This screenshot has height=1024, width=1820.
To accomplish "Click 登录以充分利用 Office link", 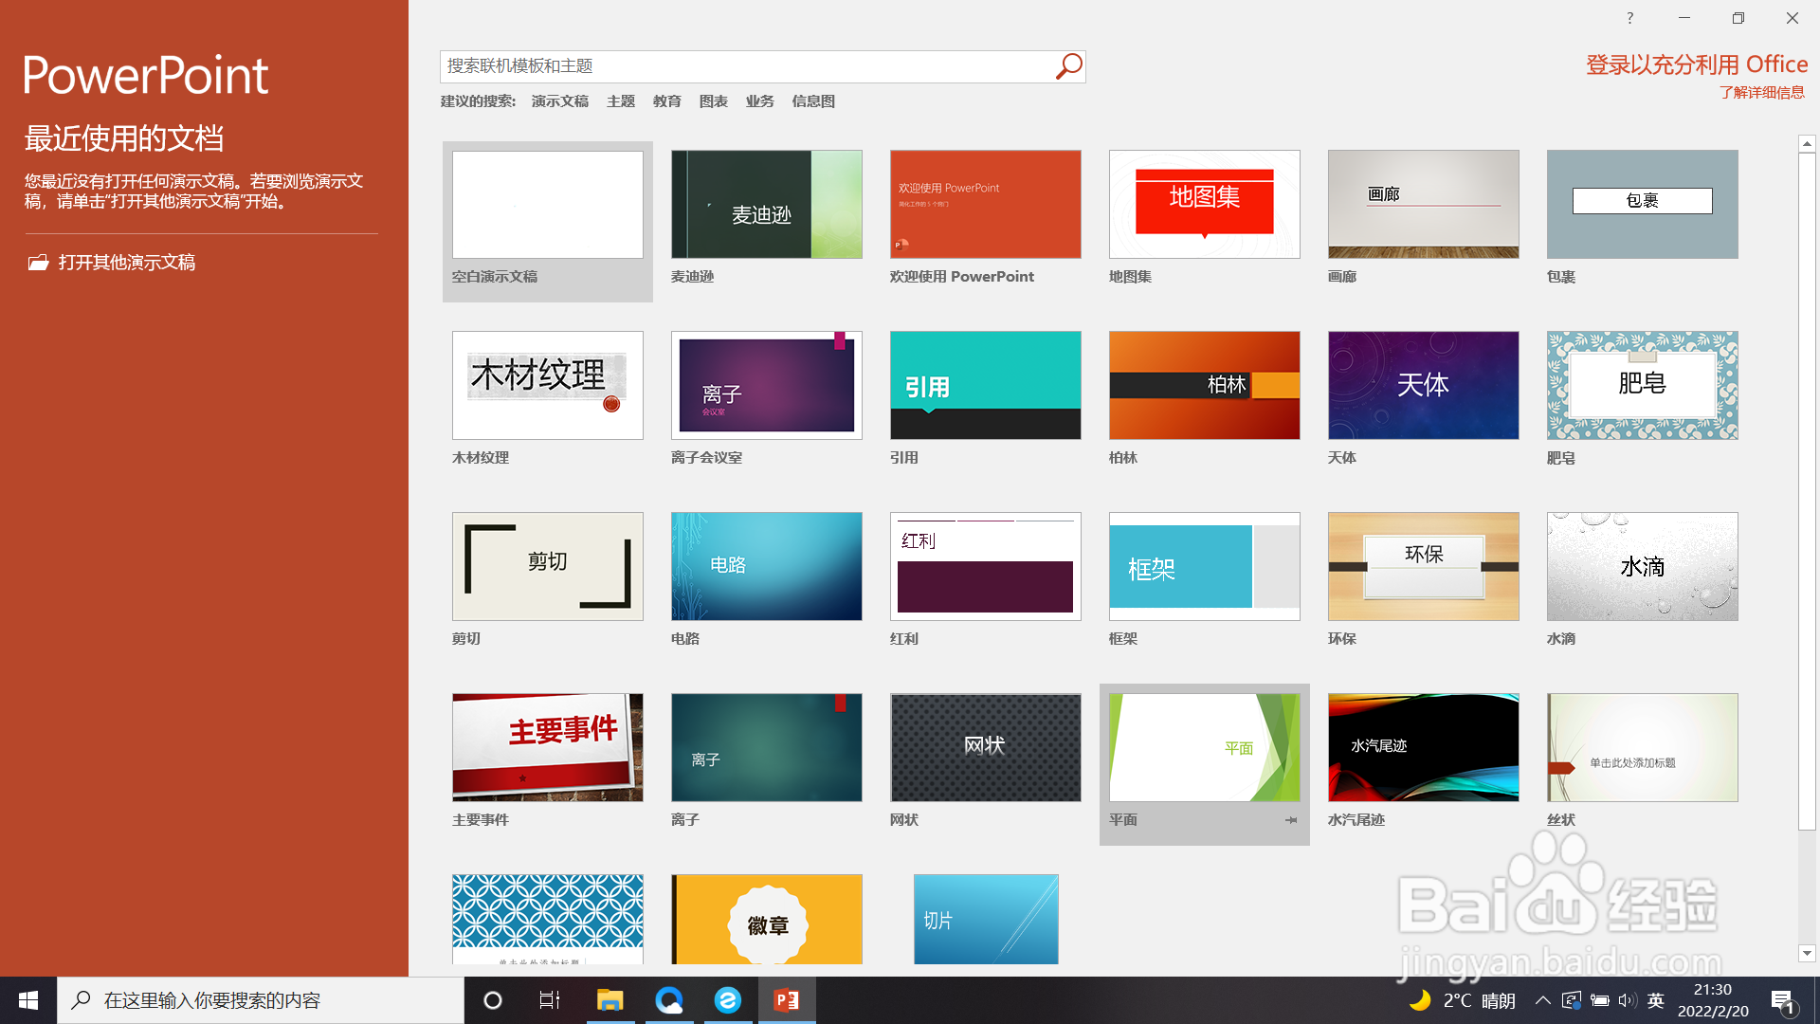I will pyautogui.click(x=1697, y=64).
